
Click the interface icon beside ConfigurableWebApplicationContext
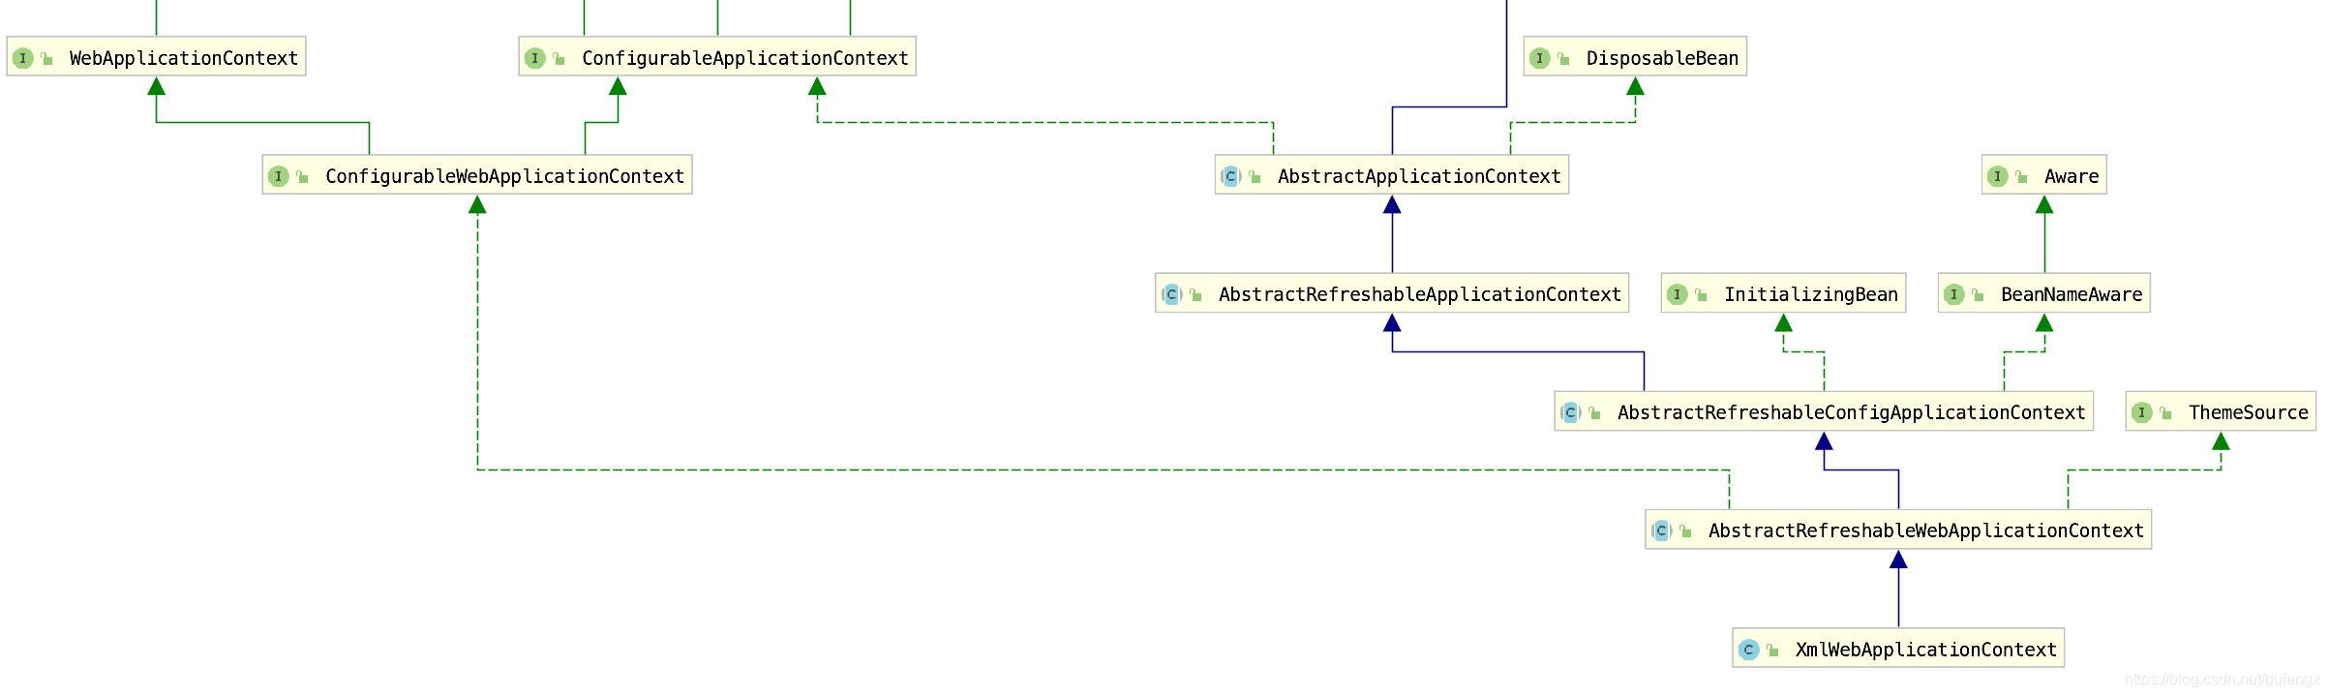tap(279, 176)
